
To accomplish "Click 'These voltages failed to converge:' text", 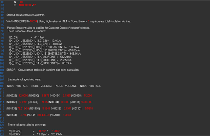I will tap(27, 125).
